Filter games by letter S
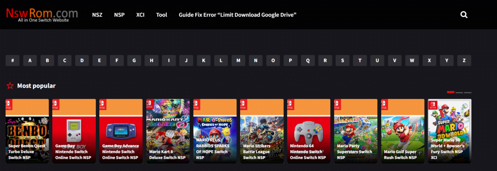This screenshot has width=497, height=171. pos(342,60)
